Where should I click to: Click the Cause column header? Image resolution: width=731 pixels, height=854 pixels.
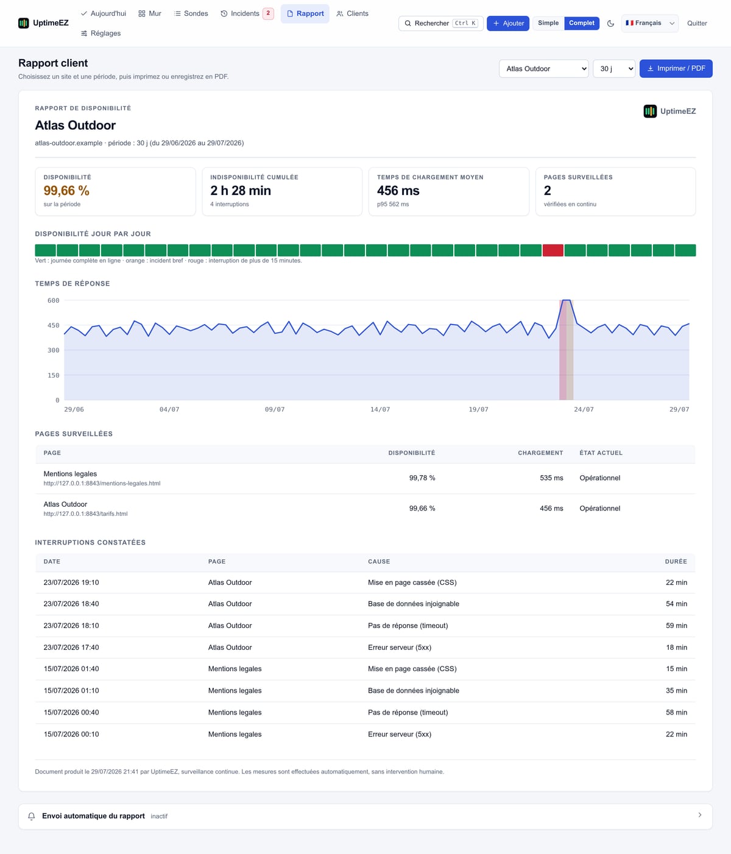pos(379,562)
